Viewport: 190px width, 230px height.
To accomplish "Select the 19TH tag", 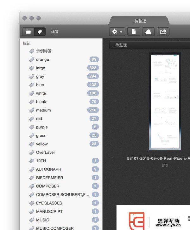I will [61, 161].
